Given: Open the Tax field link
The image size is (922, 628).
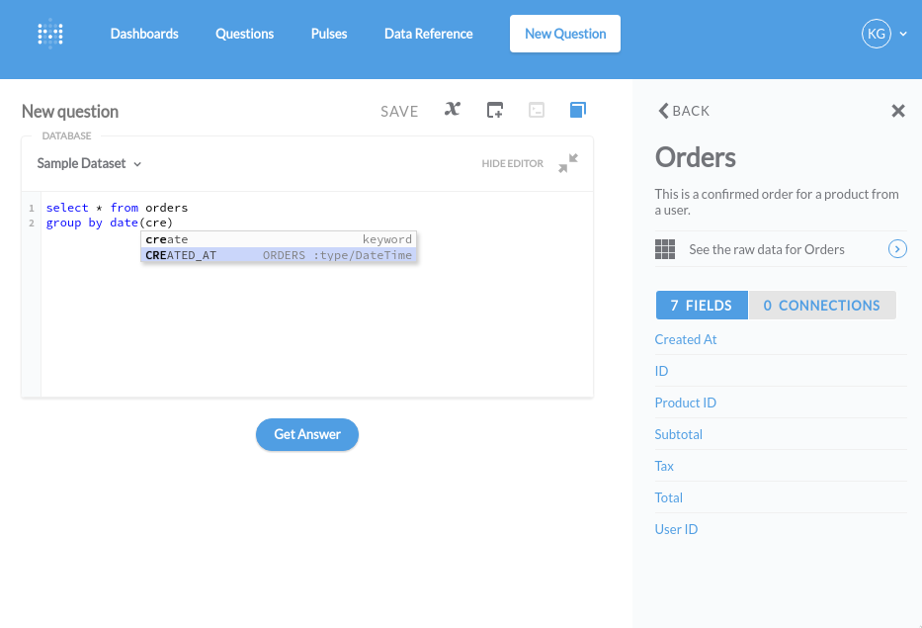Looking at the screenshot, I should click(664, 466).
